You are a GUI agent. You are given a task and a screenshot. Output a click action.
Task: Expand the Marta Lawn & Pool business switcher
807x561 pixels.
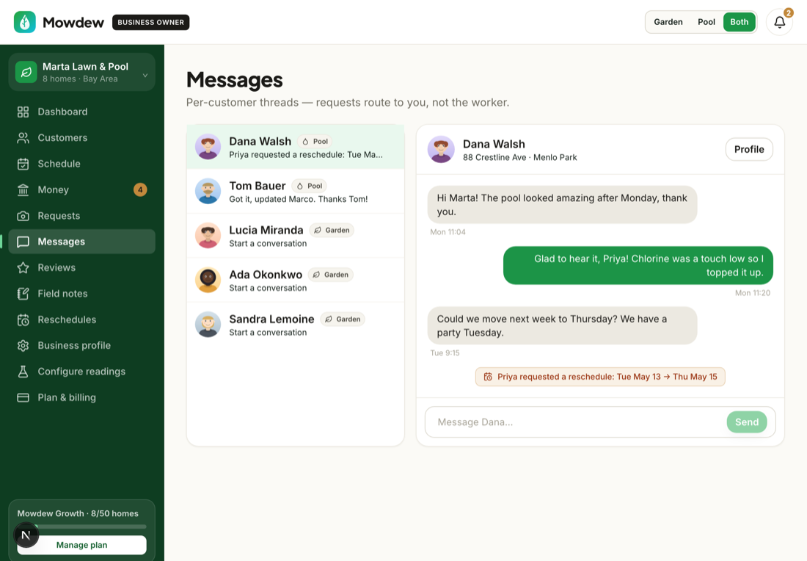(x=82, y=72)
